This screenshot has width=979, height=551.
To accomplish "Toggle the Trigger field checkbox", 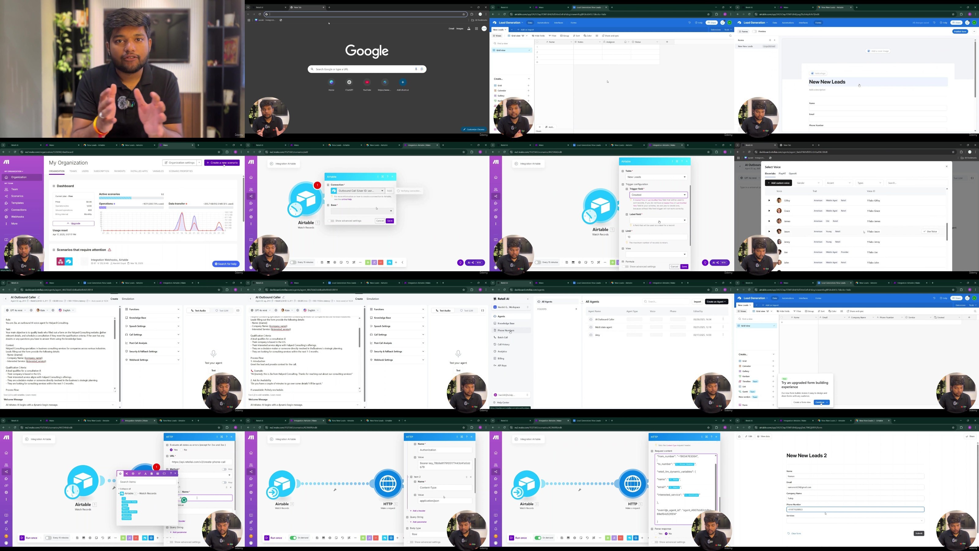I will (x=627, y=189).
